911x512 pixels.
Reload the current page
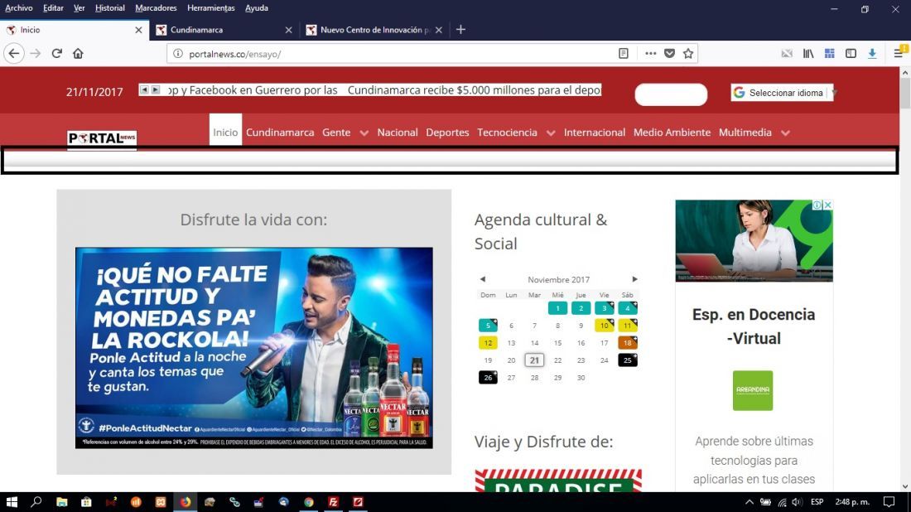tap(56, 54)
